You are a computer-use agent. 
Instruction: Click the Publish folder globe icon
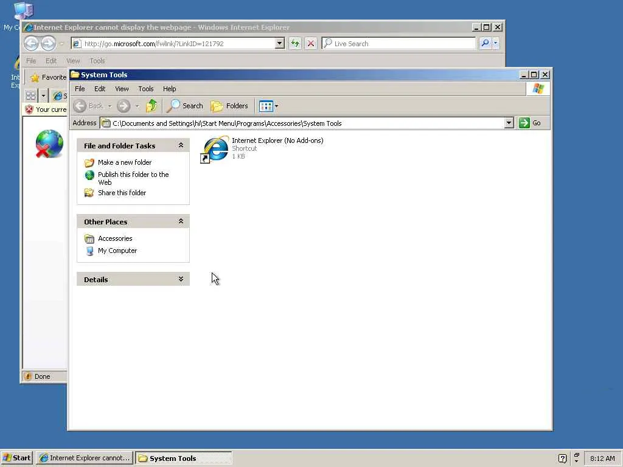(x=89, y=175)
